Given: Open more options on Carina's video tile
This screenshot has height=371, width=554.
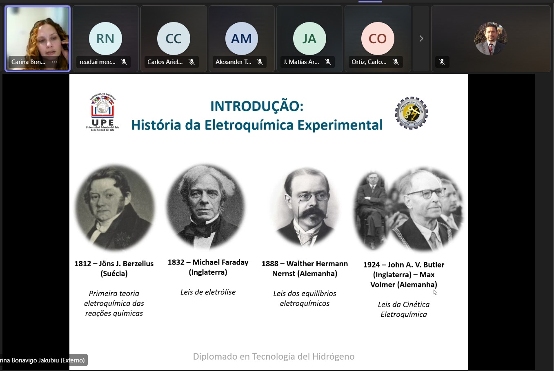Looking at the screenshot, I should (55, 62).
